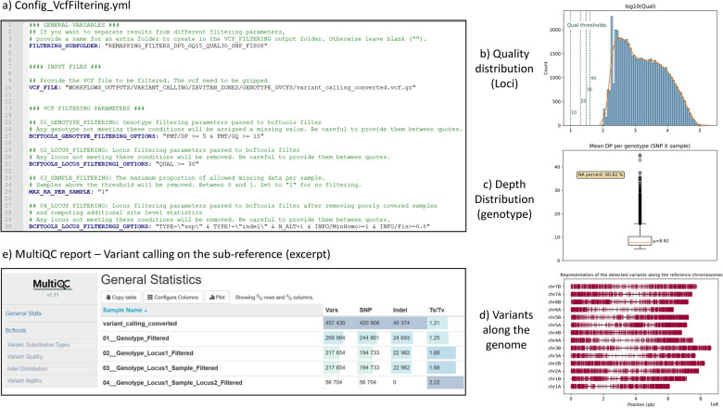
Task: Go to Variant Quality section
Action: (25, 356)
